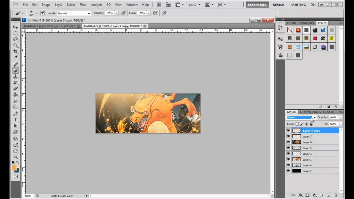Link layers using the chain icon
Viewport: 354px width, 199px height.
pos(293,195)
